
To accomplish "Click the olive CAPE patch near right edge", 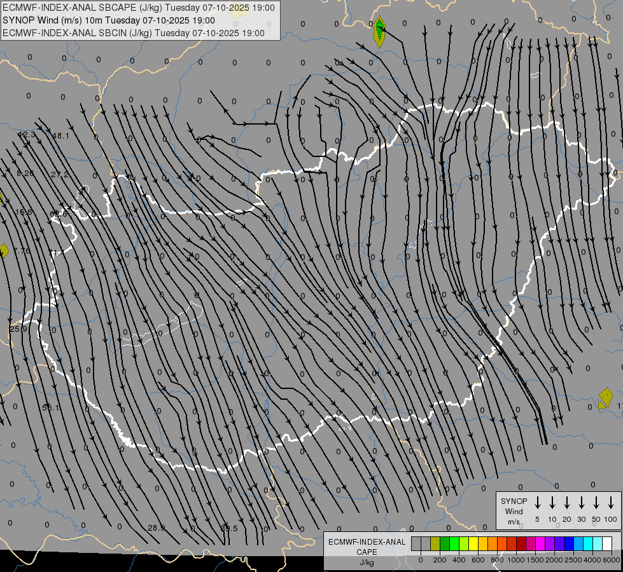I will [605, 398].
